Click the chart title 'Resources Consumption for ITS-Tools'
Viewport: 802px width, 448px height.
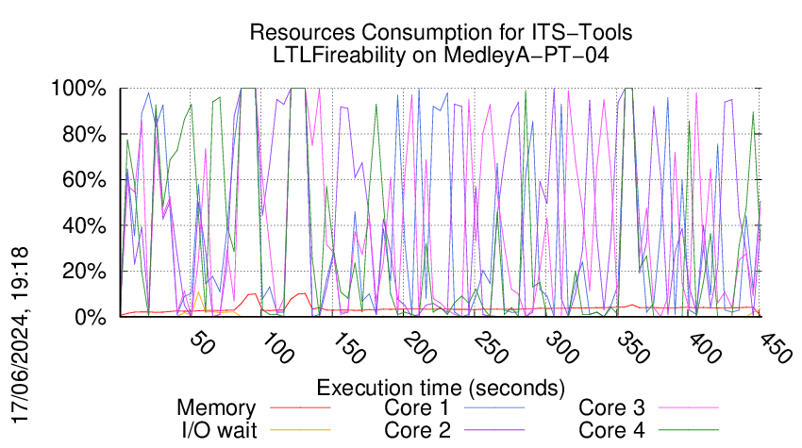click(441, 32)
